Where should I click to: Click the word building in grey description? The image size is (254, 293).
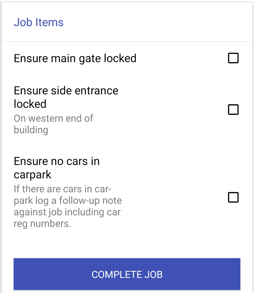coord(31,130)
